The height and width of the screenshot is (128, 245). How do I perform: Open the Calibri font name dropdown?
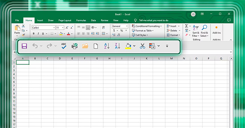coord(54,28)
